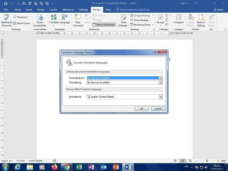Open Windows Start menu
This screenshot has width=228, height=171.
coord(5,167)
